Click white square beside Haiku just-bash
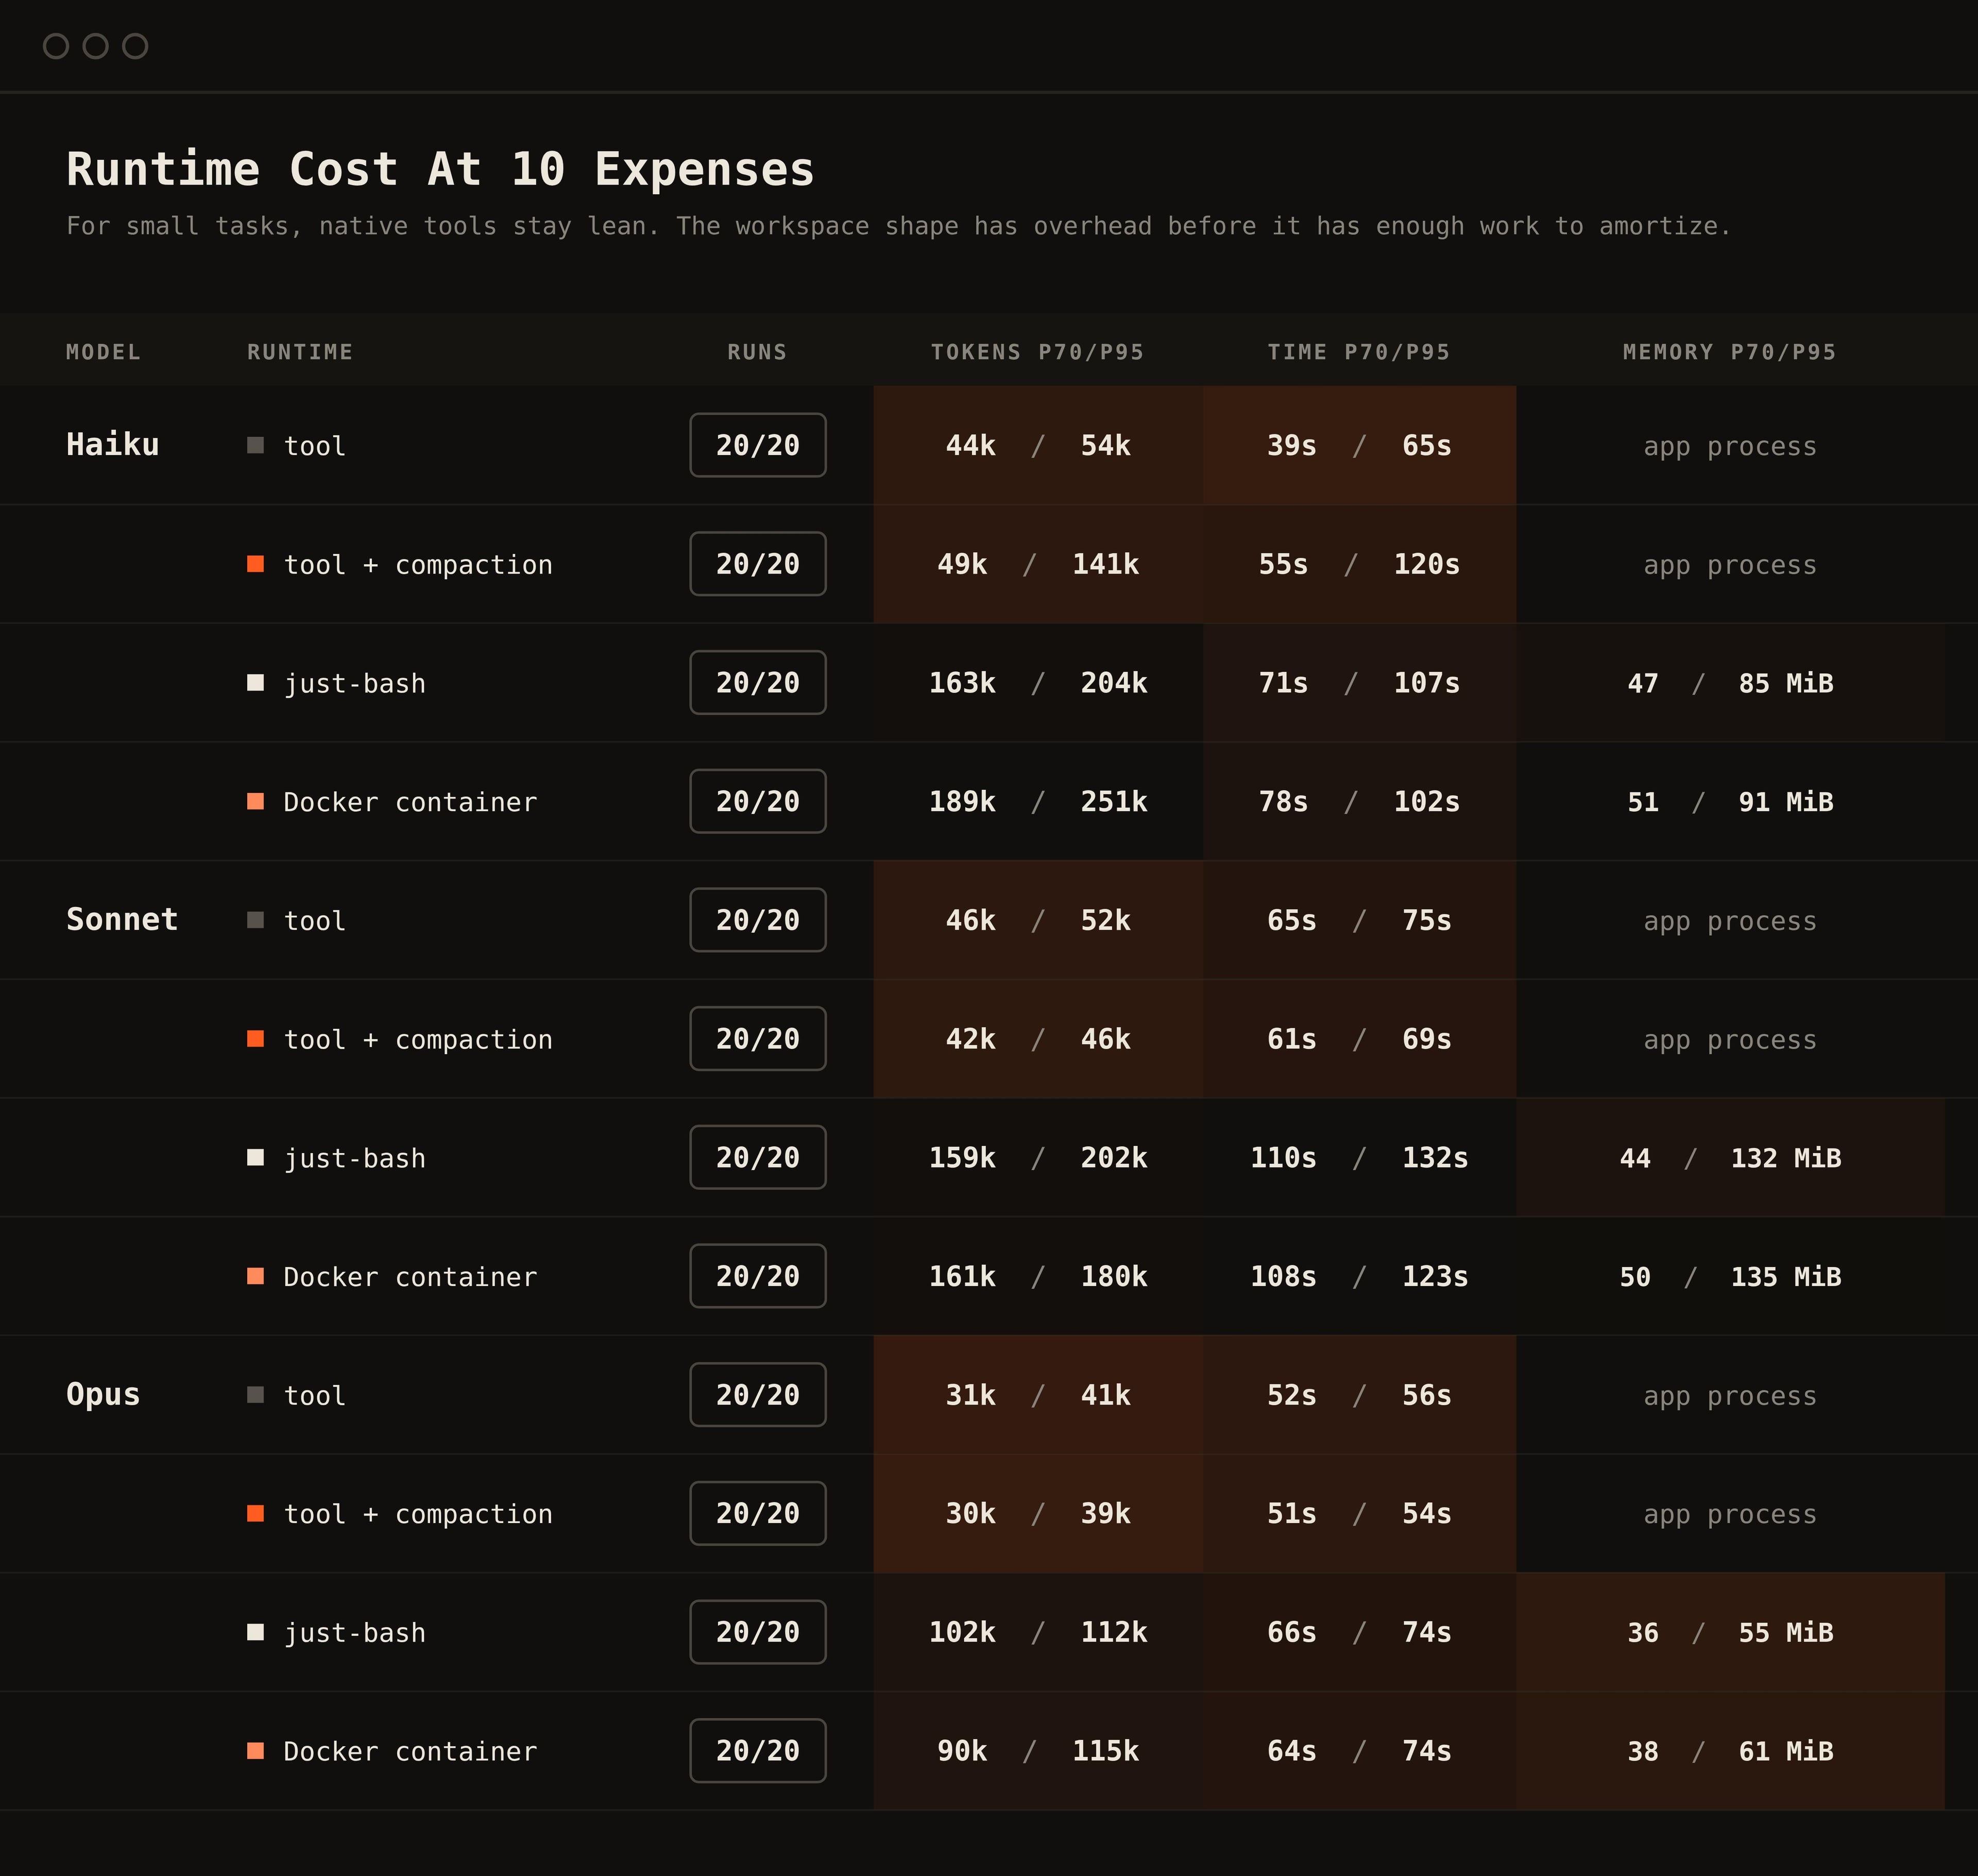 (x=256, y=683)
